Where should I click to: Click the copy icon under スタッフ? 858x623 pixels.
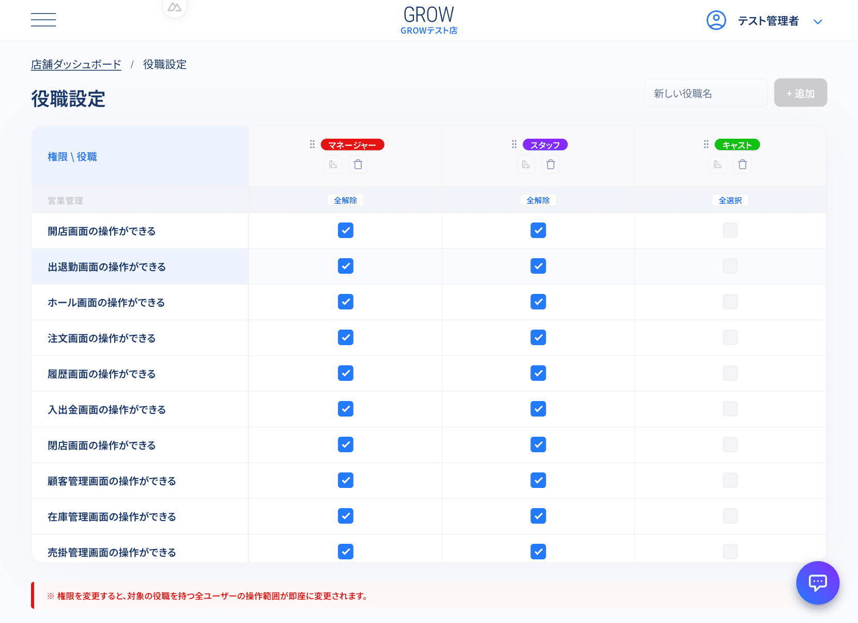tap(526, 165)
